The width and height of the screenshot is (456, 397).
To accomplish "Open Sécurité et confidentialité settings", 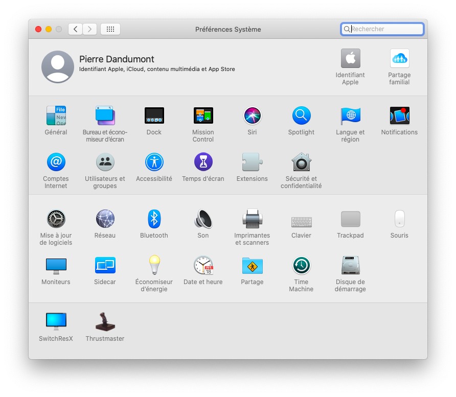I will pos(301,162).
